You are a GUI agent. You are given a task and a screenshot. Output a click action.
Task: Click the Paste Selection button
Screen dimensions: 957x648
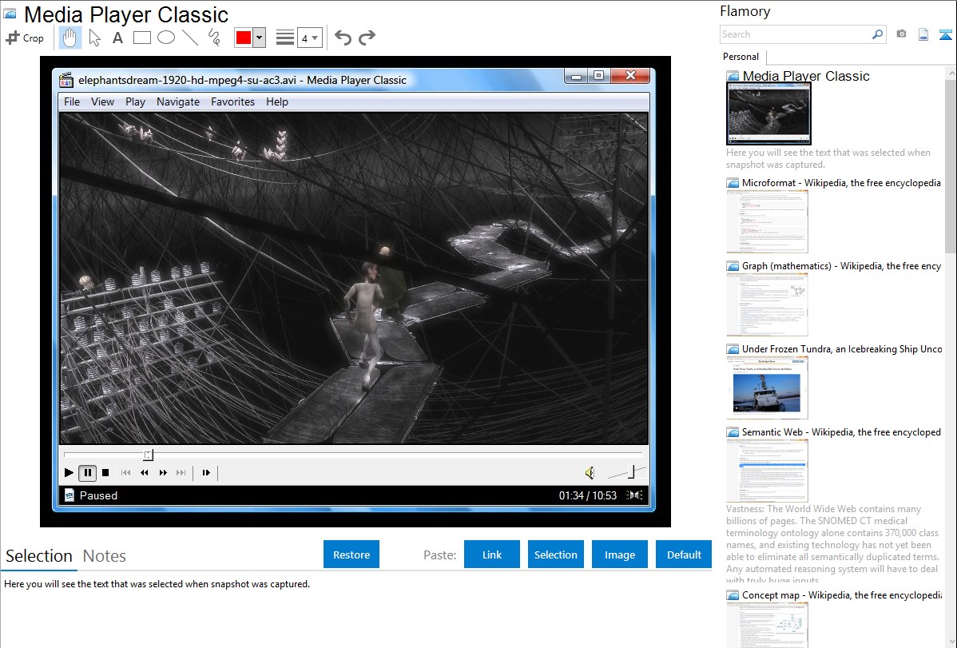pyautogui.click(x=555, y=555)
